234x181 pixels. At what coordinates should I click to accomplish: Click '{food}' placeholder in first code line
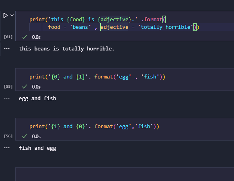click(x=76, y=20)
